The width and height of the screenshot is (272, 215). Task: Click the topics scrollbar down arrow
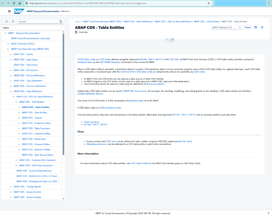[64, 199]
